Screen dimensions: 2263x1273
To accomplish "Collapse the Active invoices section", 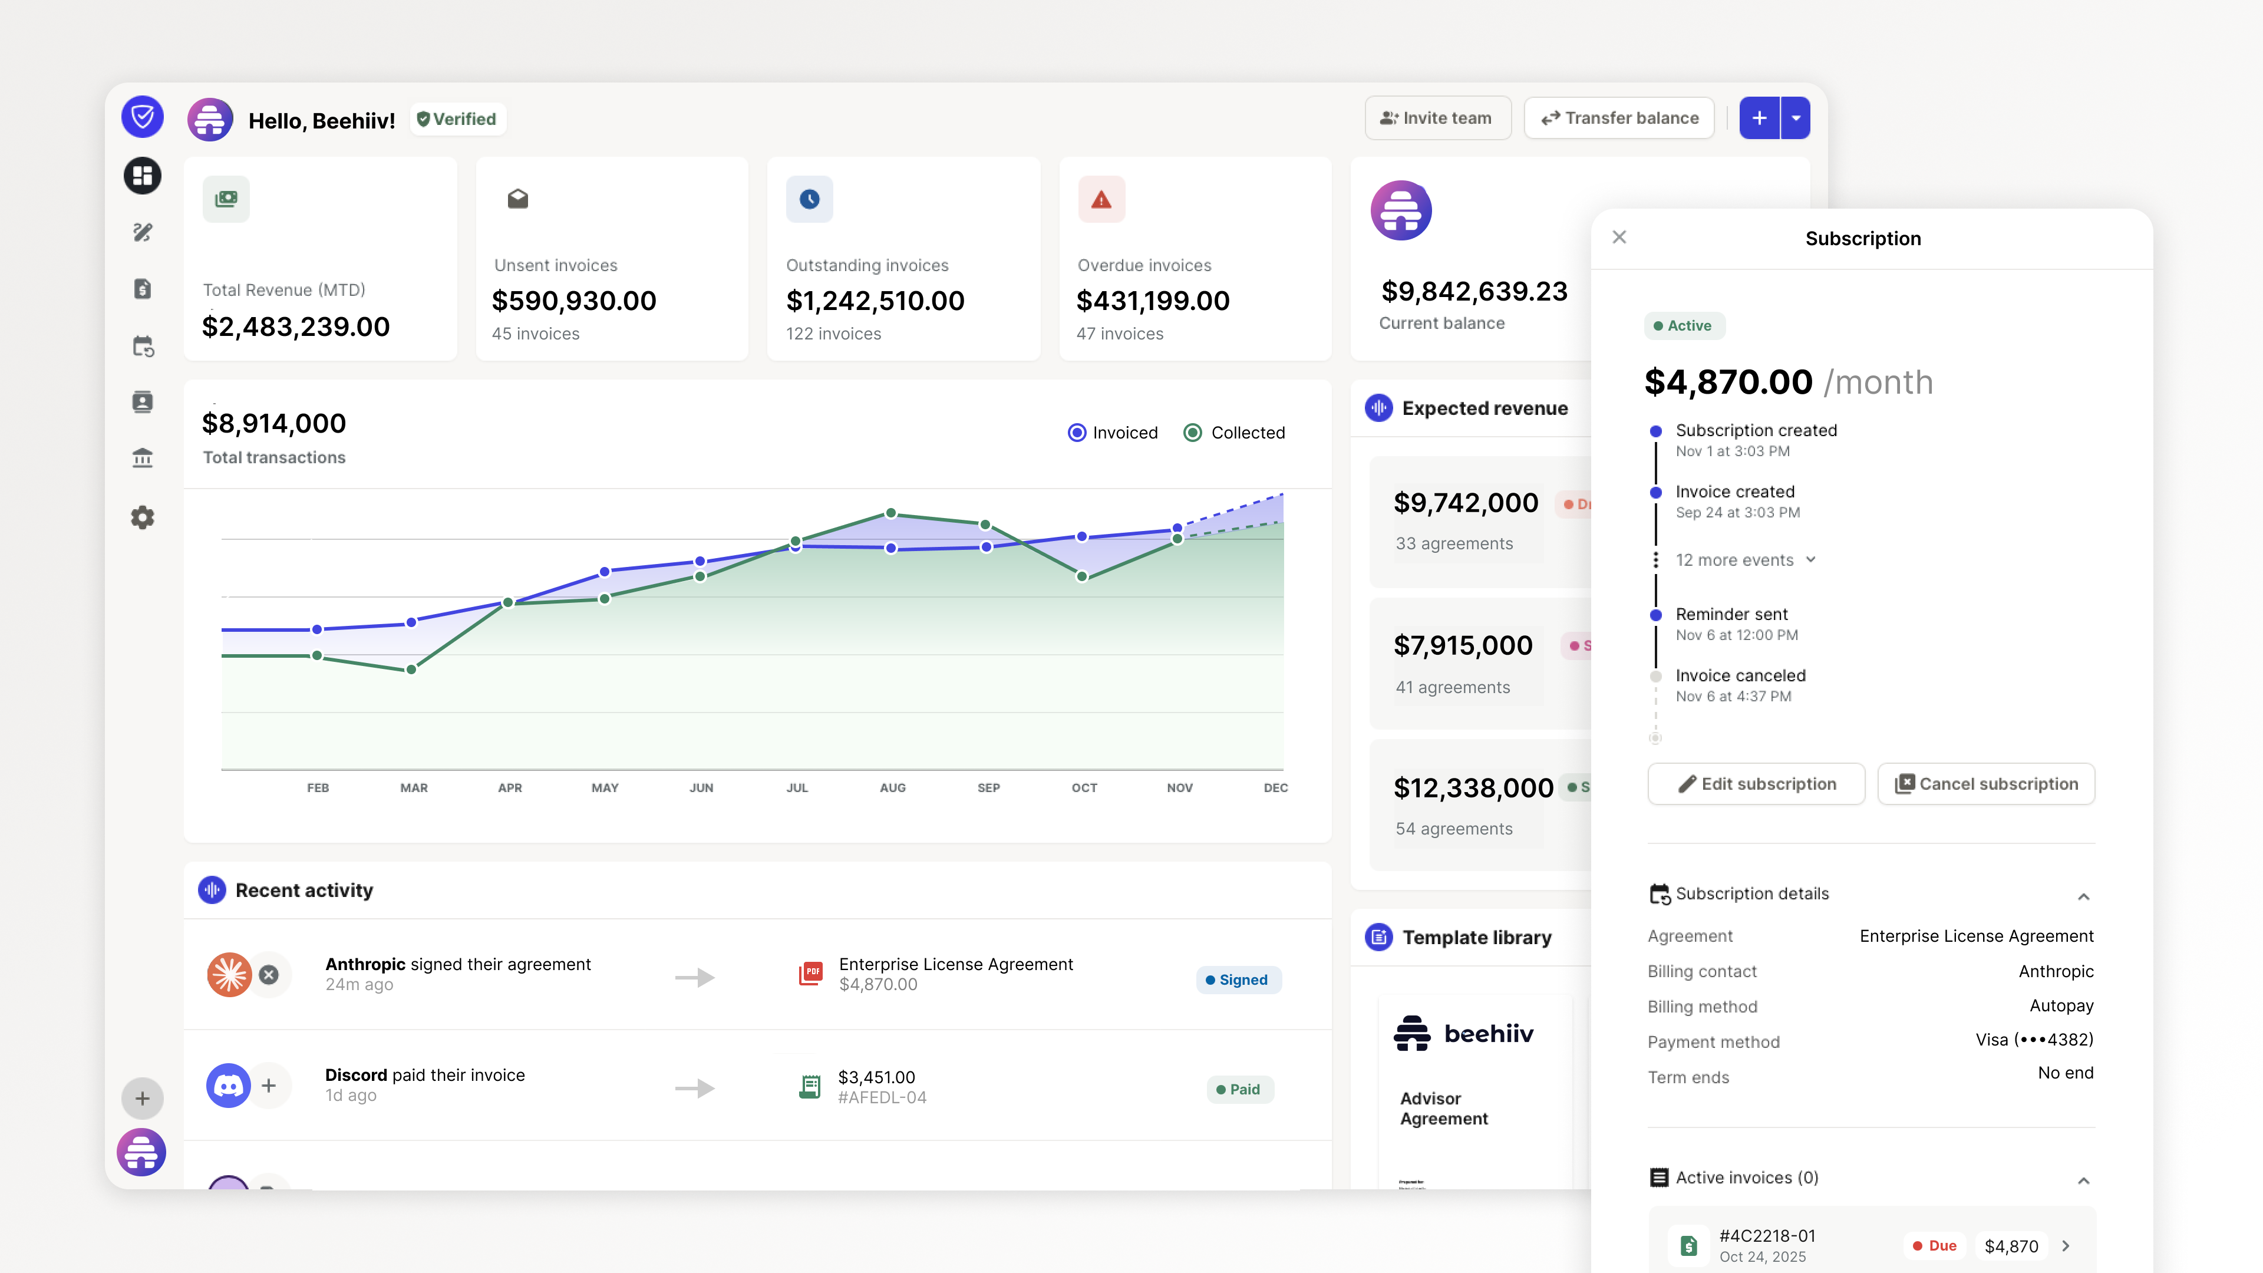I will 2083,1180.
